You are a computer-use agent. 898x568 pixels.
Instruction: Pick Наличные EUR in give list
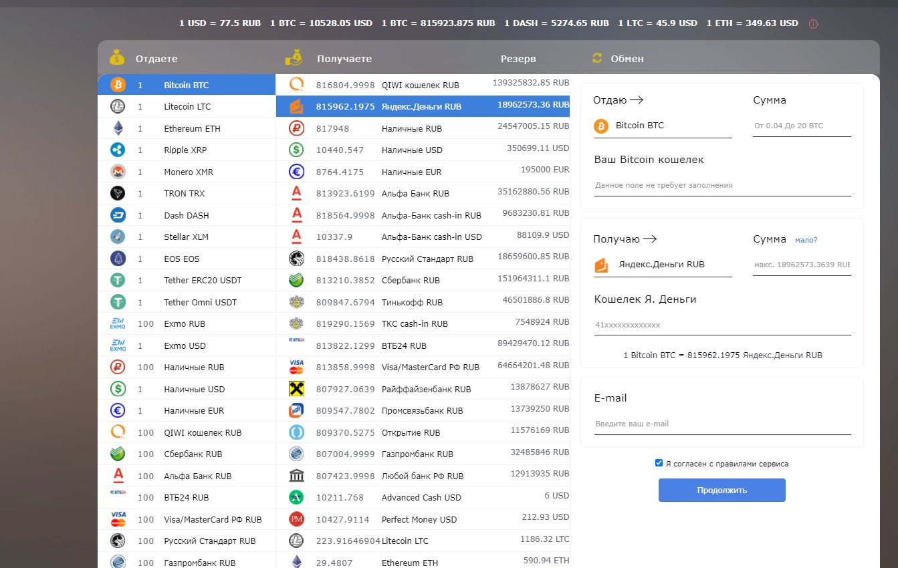(x=187, y=410)
